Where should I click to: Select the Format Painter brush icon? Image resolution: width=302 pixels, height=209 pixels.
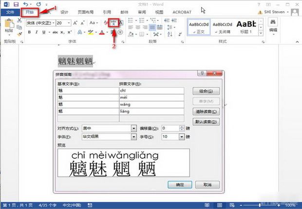tap(19, 34)
